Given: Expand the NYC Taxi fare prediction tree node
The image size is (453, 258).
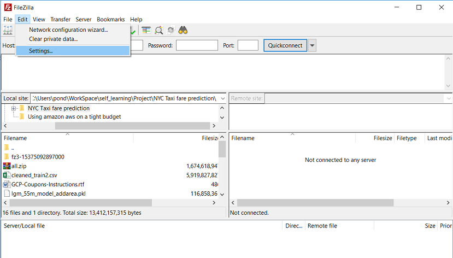Looking at the screenshot, I should pyautogui.click(x=13, y=108).
